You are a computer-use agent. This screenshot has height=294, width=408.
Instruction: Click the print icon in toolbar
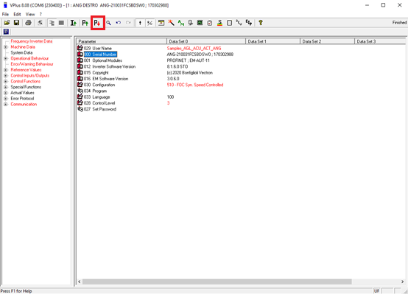(x=28, y=23)
